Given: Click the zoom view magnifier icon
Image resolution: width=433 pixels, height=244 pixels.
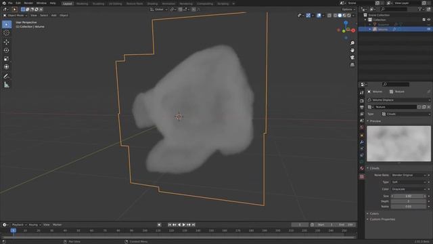Looking at the screenshot, I should [352, 43].
